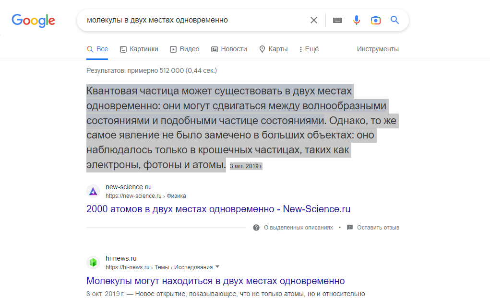The height and width of the screenshot is (298, 490).
Task: Open search by image camera icon
Action: 376,20
